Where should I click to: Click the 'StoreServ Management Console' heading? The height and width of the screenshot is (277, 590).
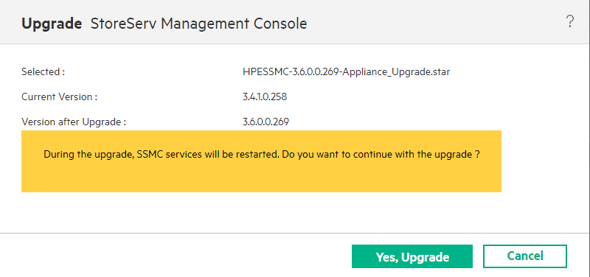click(x=199, y=24)
